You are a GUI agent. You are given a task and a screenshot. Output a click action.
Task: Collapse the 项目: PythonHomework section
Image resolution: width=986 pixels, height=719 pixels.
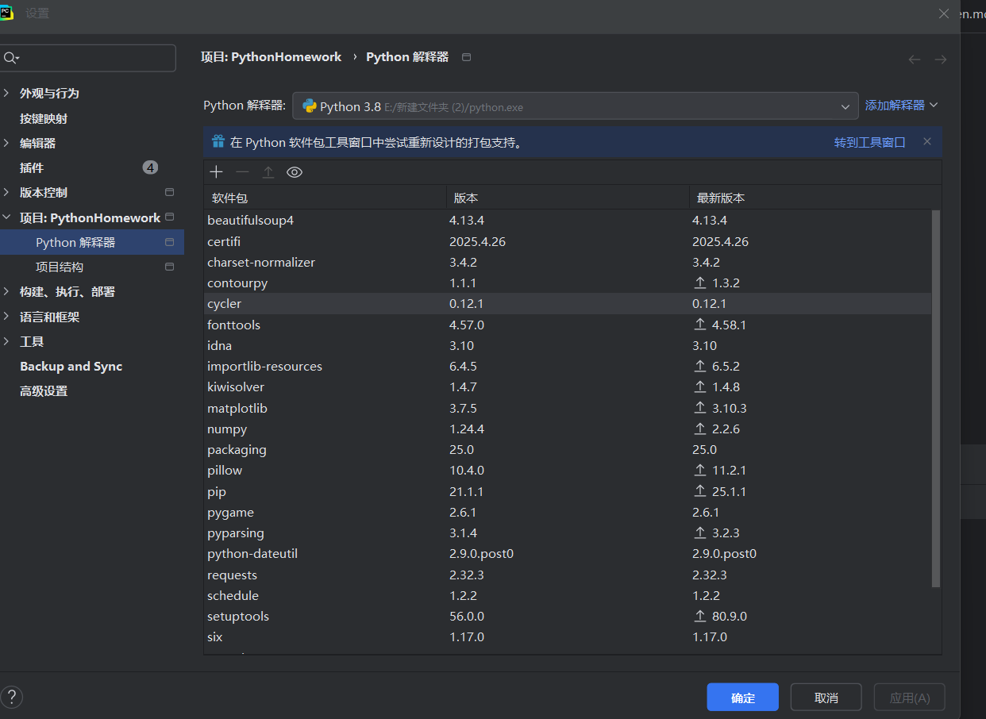point(6,217)
